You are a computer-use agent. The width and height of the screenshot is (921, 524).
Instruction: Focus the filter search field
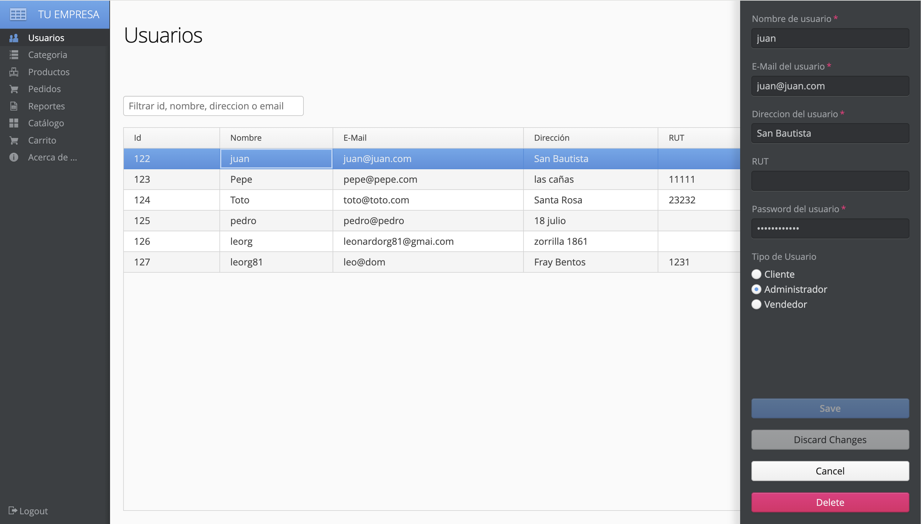pyautogui.click(x=213, y=106)
